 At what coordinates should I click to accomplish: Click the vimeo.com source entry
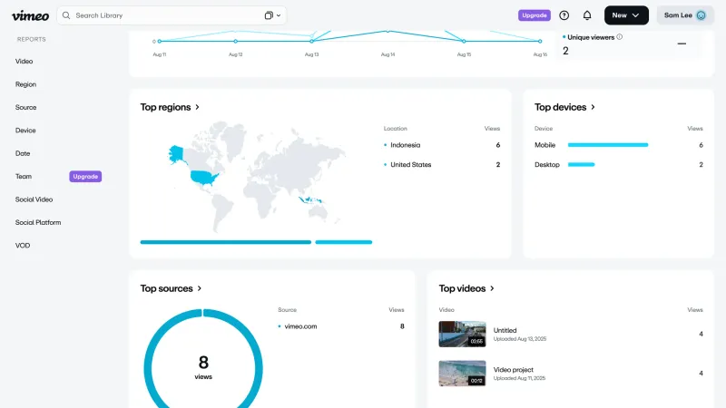300,326
